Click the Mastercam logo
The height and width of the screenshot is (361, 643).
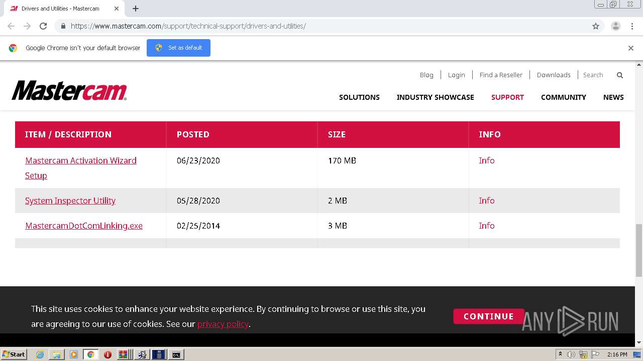[x=69, y=90]
